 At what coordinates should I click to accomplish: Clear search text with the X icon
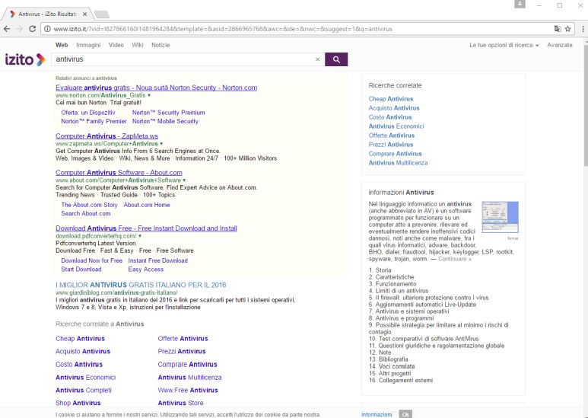click(318, 59)
